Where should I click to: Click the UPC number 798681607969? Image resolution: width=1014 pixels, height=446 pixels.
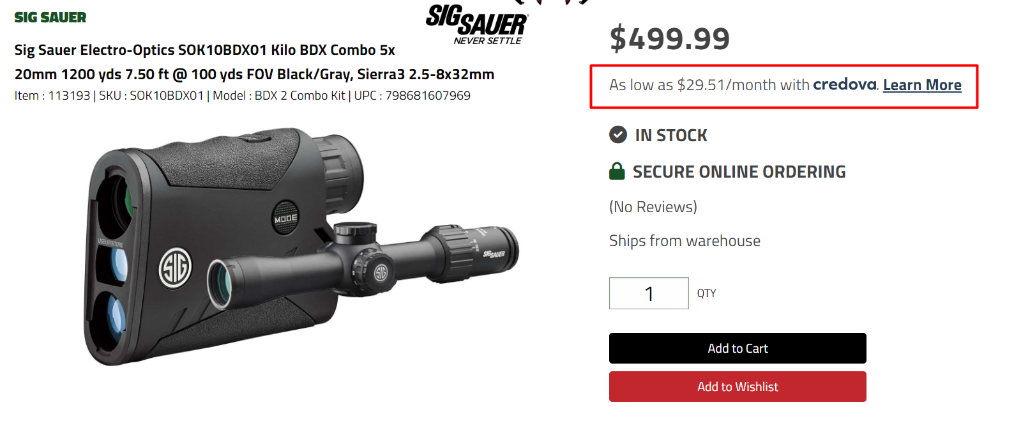[428, 95]
